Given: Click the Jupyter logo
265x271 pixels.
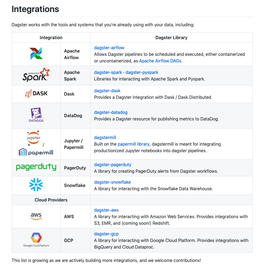Looking at the screenshot, I should 34,138.
